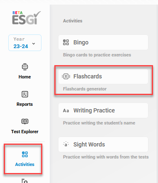Click the Bingo grid icon
158x183 pixels.
pyautogui.click(x=66, y=42)
